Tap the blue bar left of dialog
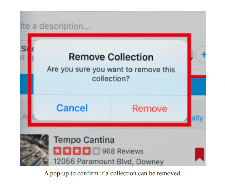This screenshot has width=225, height=187. (x=27, y=84)
